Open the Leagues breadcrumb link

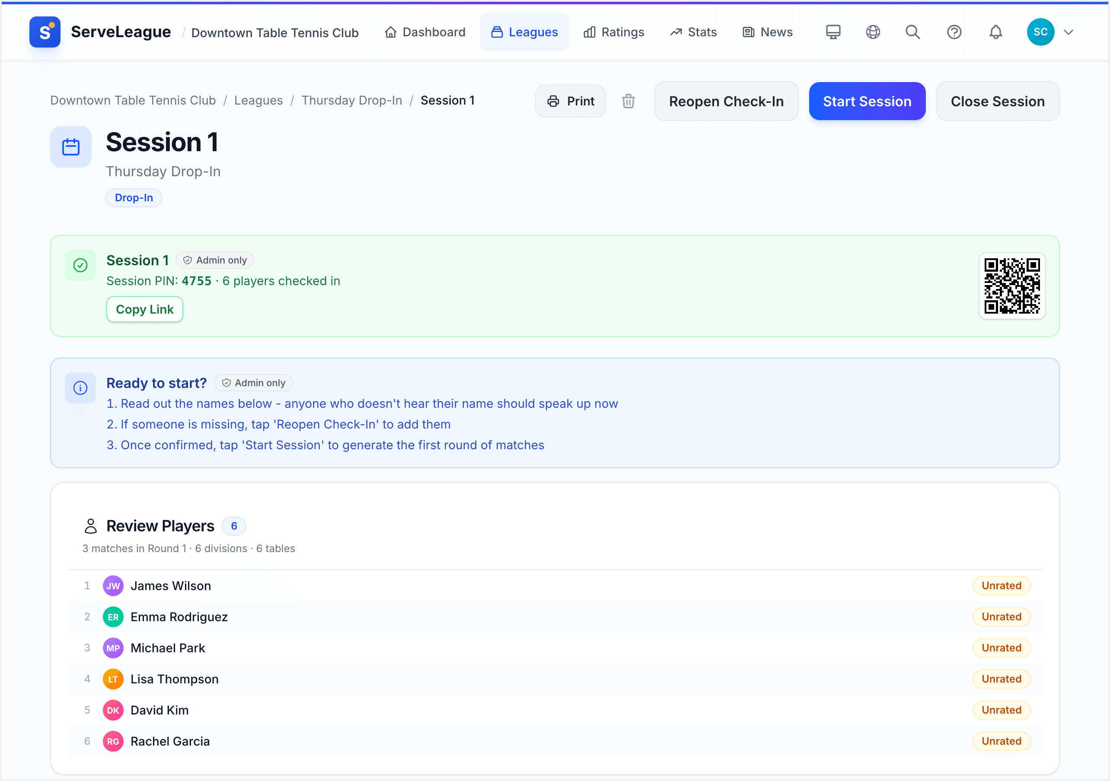tap(258, 100)
